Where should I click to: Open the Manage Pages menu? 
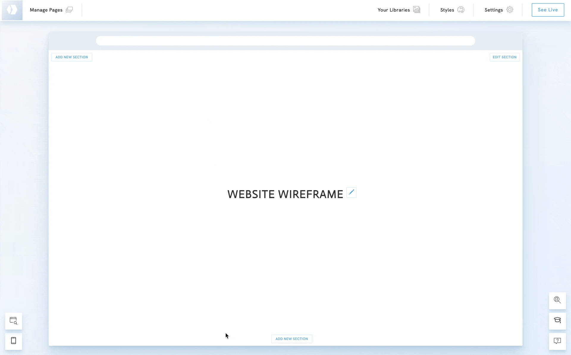[46, 10]
